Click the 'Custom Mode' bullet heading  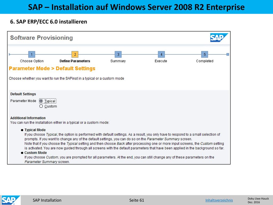[35, 153]
